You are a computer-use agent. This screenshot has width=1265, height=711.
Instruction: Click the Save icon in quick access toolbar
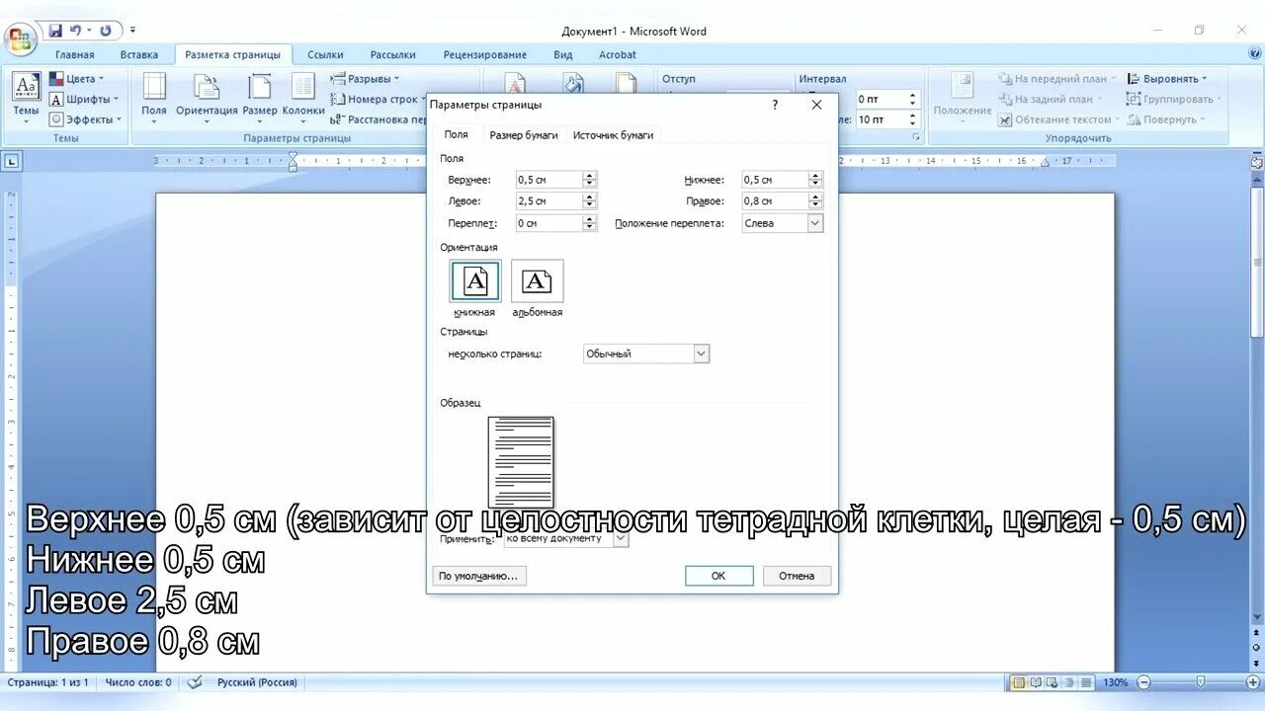point(55,32)
